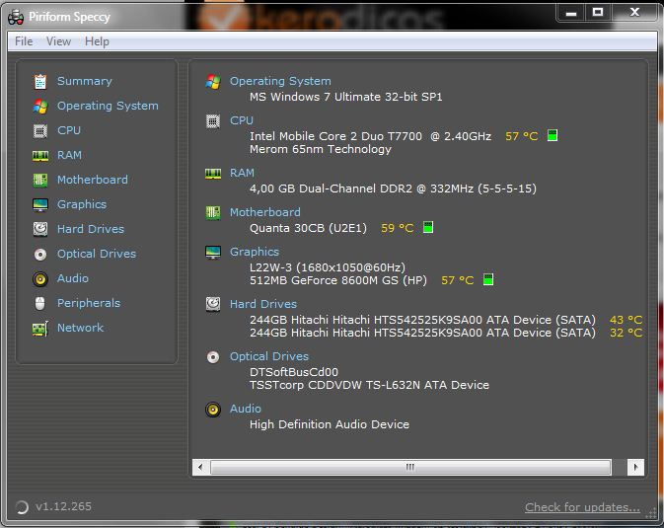This screenshot has width=664, height=528.
Task: Click the RAM stick icon in sidebar
Action: [x=40, y=156]
